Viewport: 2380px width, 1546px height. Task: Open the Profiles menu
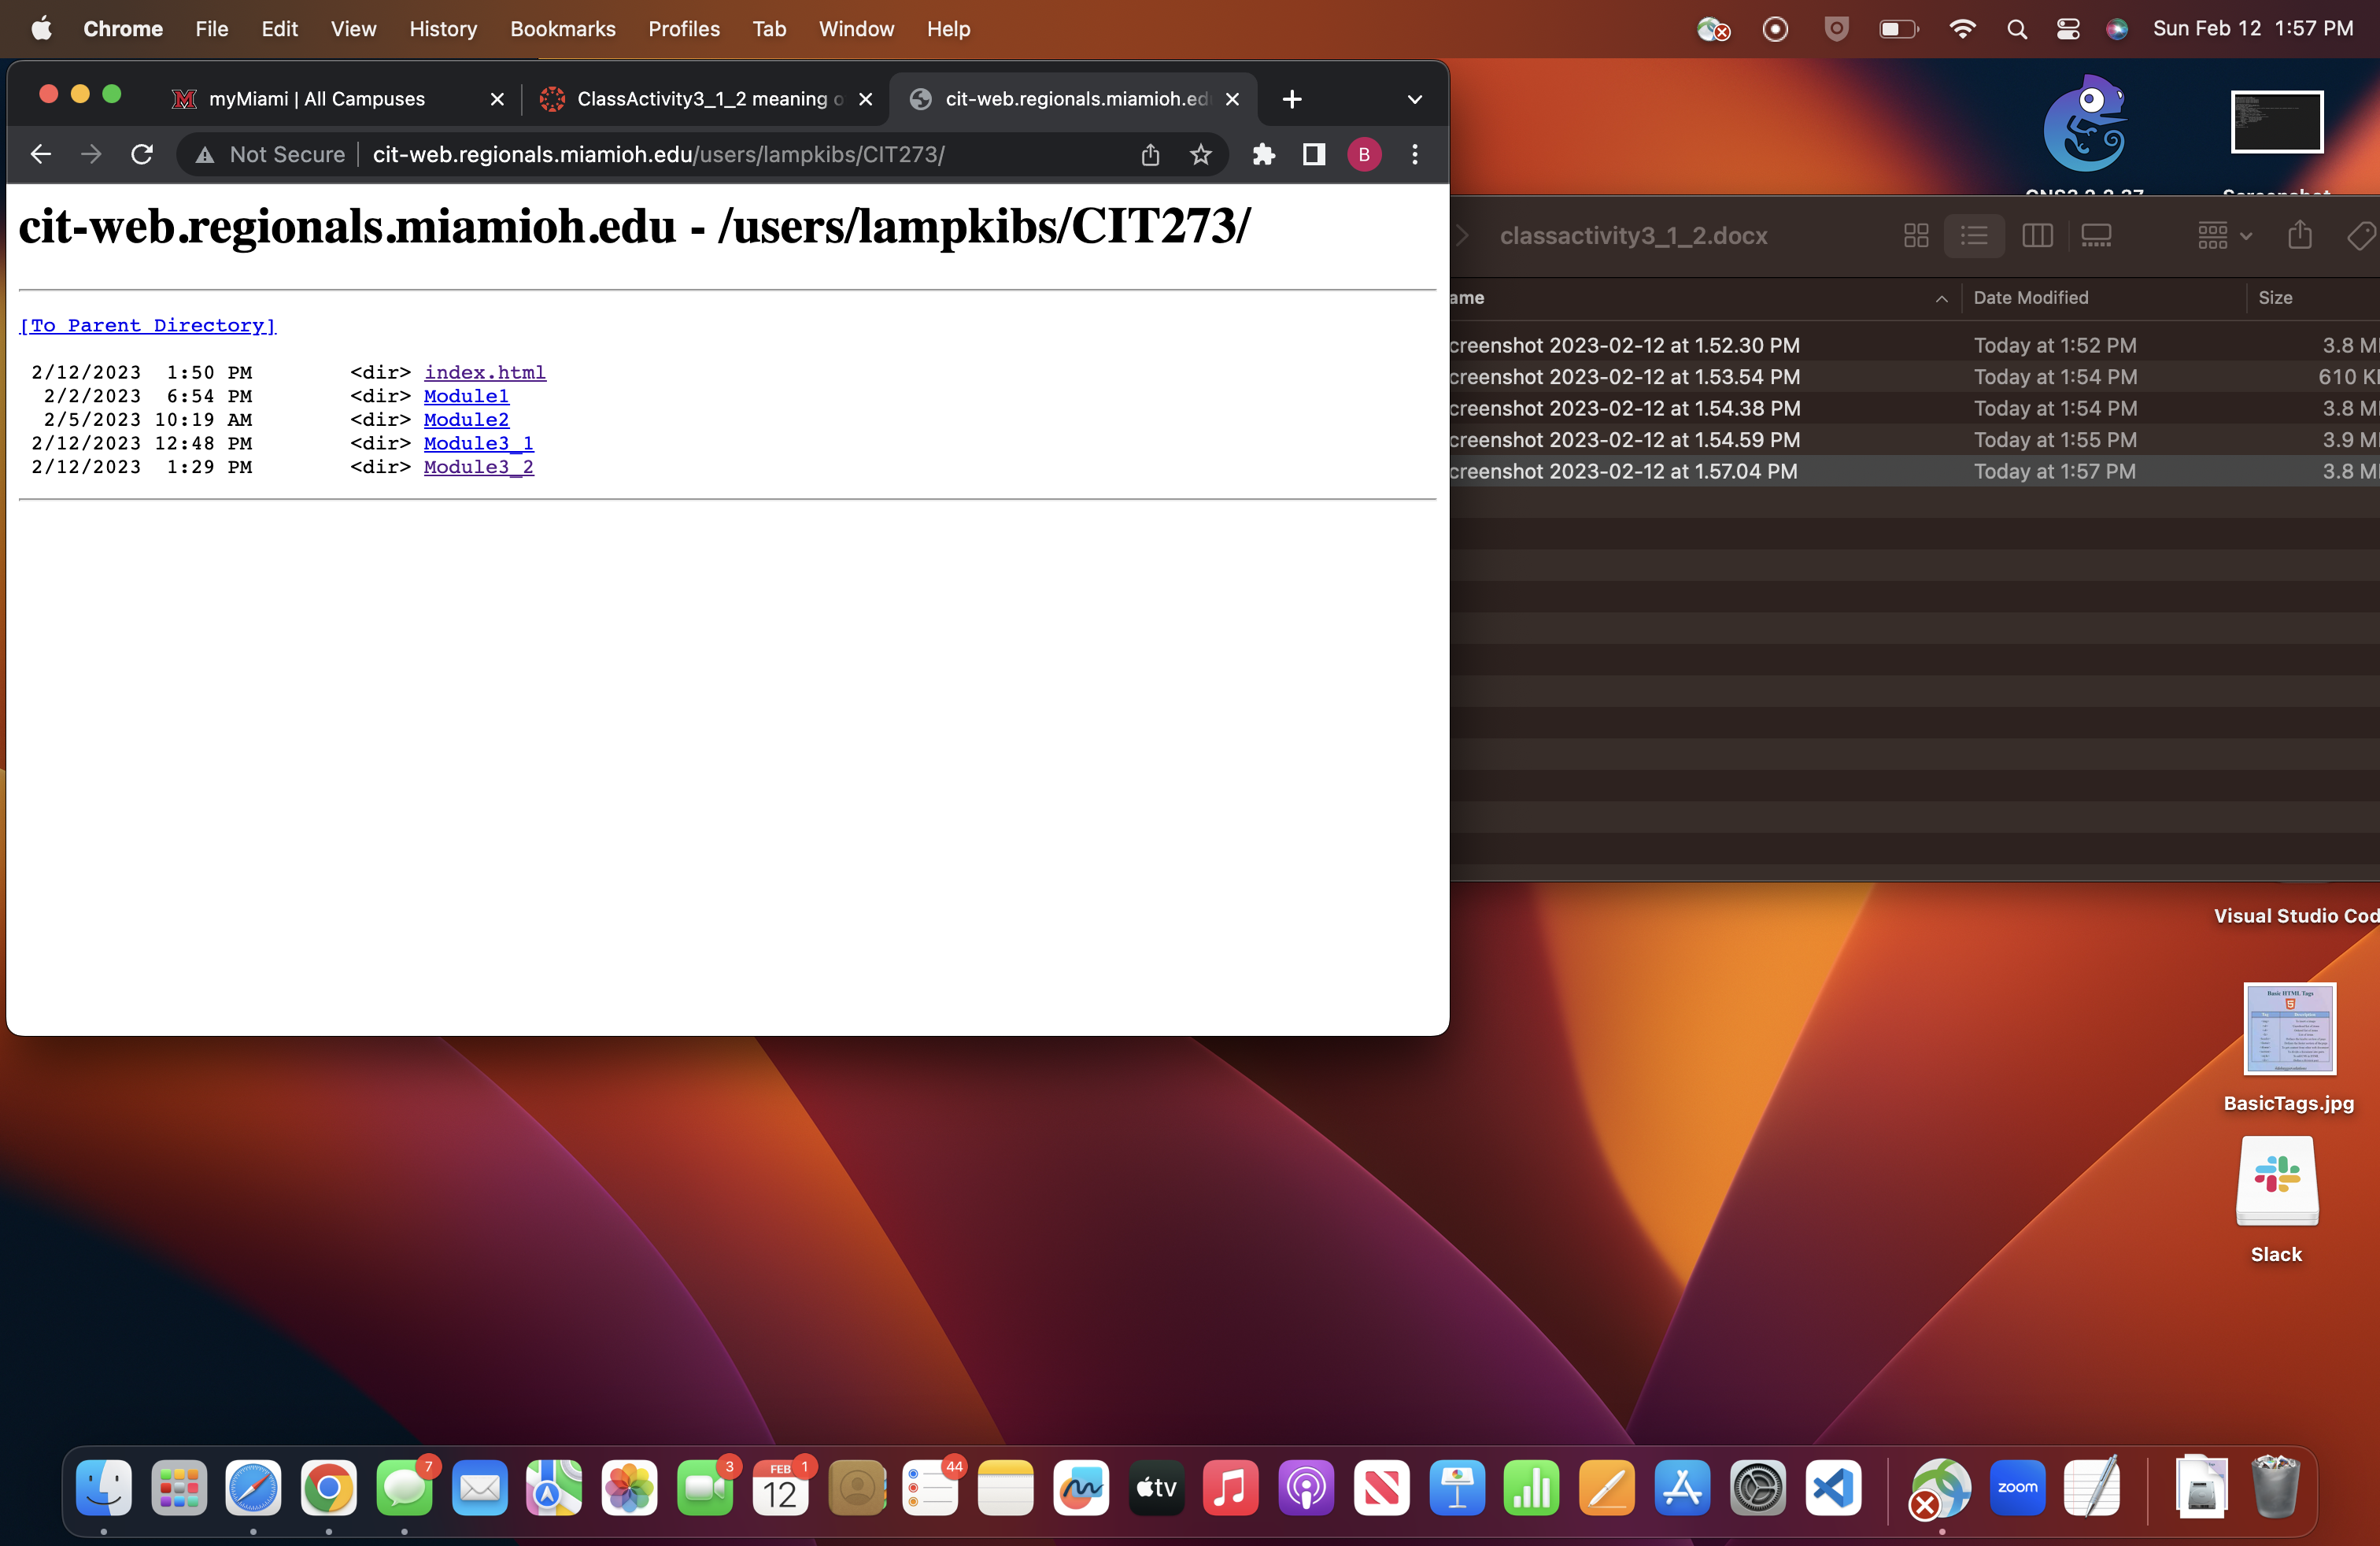click(x=684, y=29)
